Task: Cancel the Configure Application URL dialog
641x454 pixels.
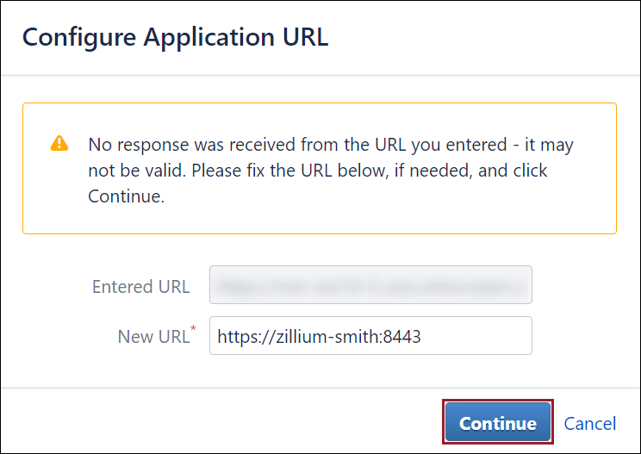Action: (589, 423)
